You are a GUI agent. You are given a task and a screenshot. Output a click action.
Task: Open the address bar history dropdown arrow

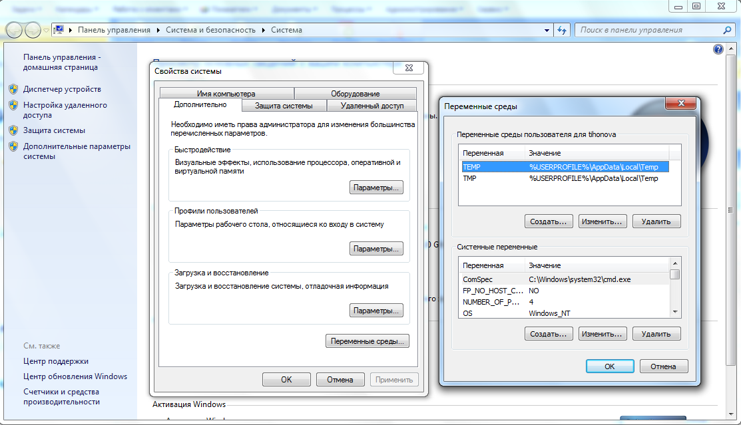tap(547, 31)
